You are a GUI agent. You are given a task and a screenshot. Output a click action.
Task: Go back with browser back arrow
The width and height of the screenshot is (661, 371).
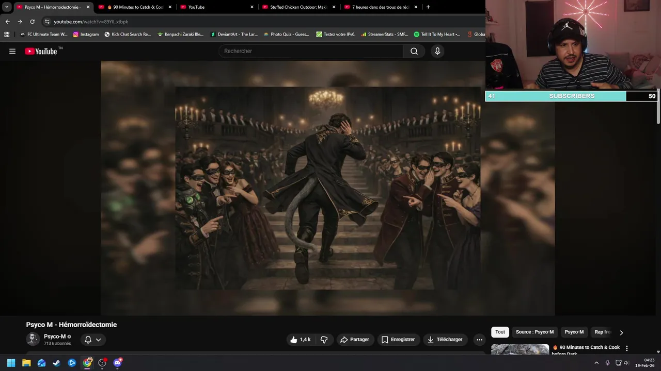(x=7, y=22)
